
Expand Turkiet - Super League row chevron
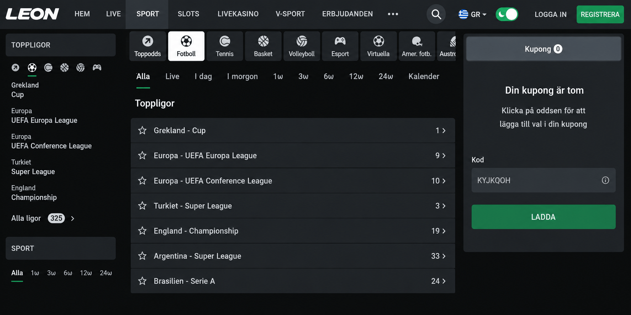(x=444, y=206)
